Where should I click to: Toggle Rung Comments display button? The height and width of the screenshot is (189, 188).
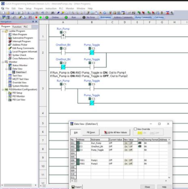pyautogui.click(x=143, y=17)
